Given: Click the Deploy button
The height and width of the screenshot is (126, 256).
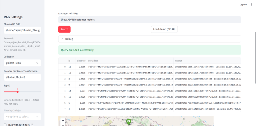Looking at the screenshot, I should tap(243, 5).
